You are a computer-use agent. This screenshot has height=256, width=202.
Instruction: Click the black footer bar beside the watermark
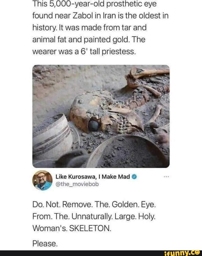point(84,253)
